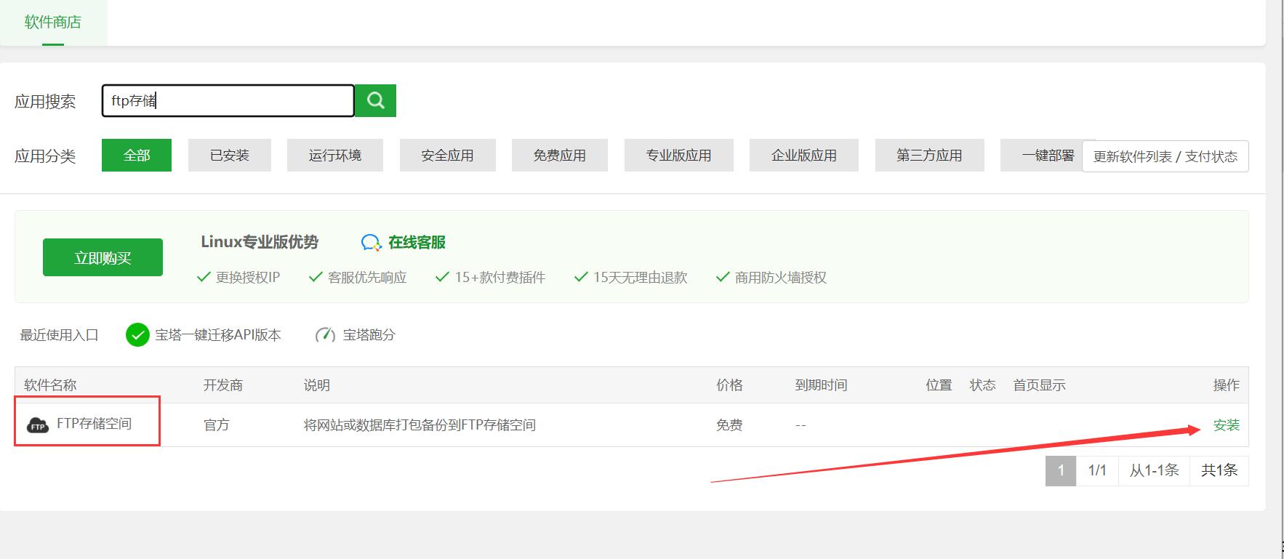Click the 应用搜索 label
Viewport: 1284px width, 559px height.
click(45, 102)
